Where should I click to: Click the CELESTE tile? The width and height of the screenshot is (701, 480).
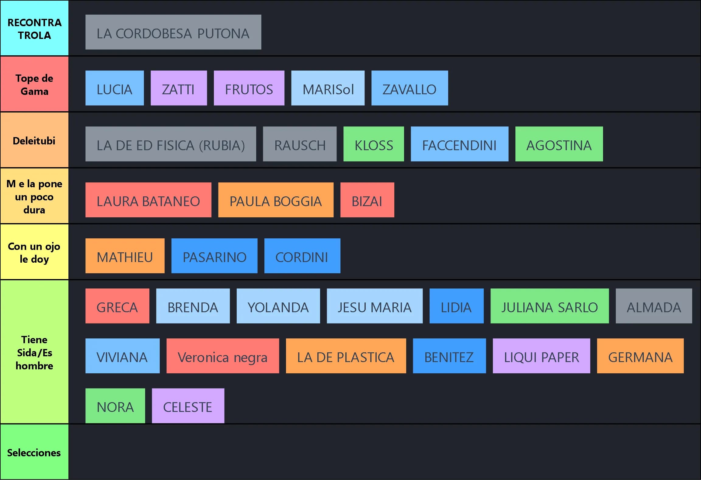click(188, 406)
